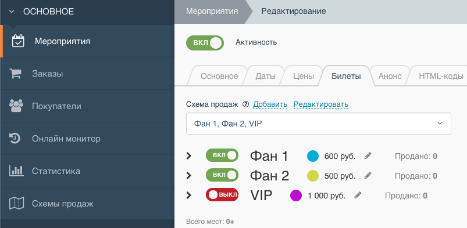Edit Фан 1 price with pencil icon
This screenshot has height=228, width=467.
pyautogui.click(x=368, y=155)
